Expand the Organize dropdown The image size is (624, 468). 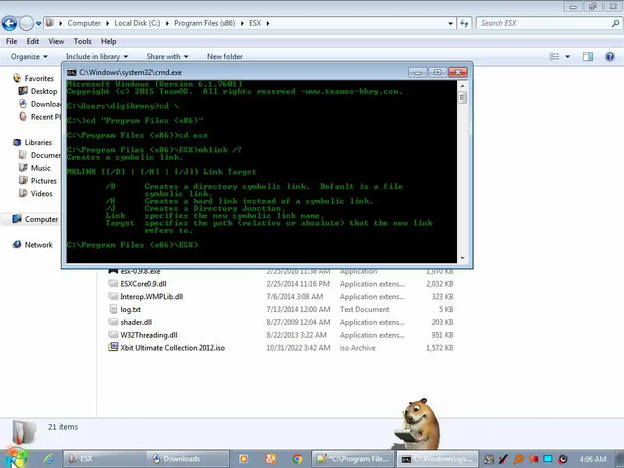click(x=29, y=57)
